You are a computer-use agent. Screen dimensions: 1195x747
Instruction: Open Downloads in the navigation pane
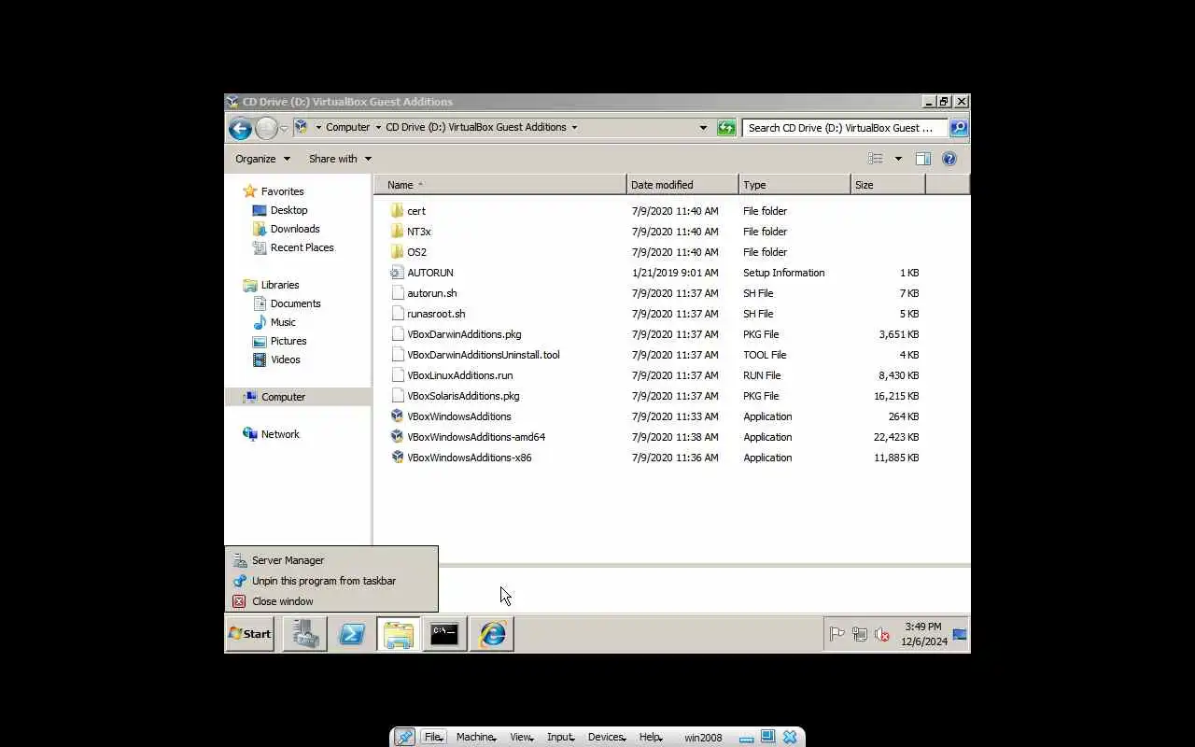(x=295, y=229)
